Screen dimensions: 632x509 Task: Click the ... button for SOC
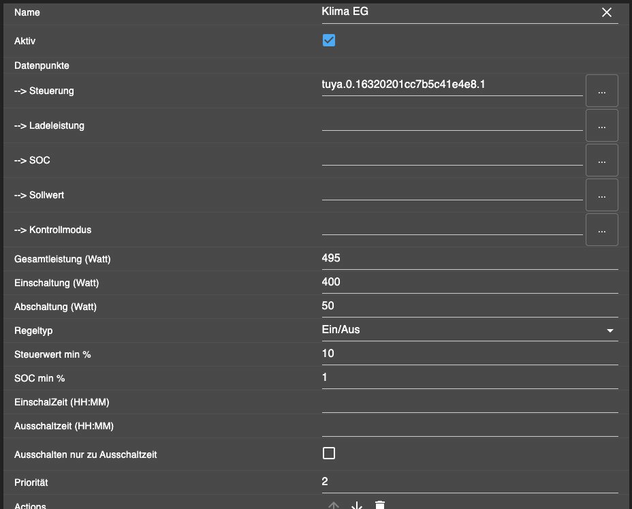tap(601, 160)
